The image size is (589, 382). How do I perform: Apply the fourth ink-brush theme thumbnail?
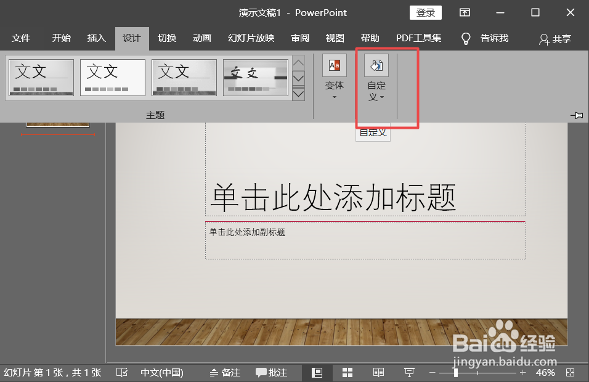click(256, 78)
